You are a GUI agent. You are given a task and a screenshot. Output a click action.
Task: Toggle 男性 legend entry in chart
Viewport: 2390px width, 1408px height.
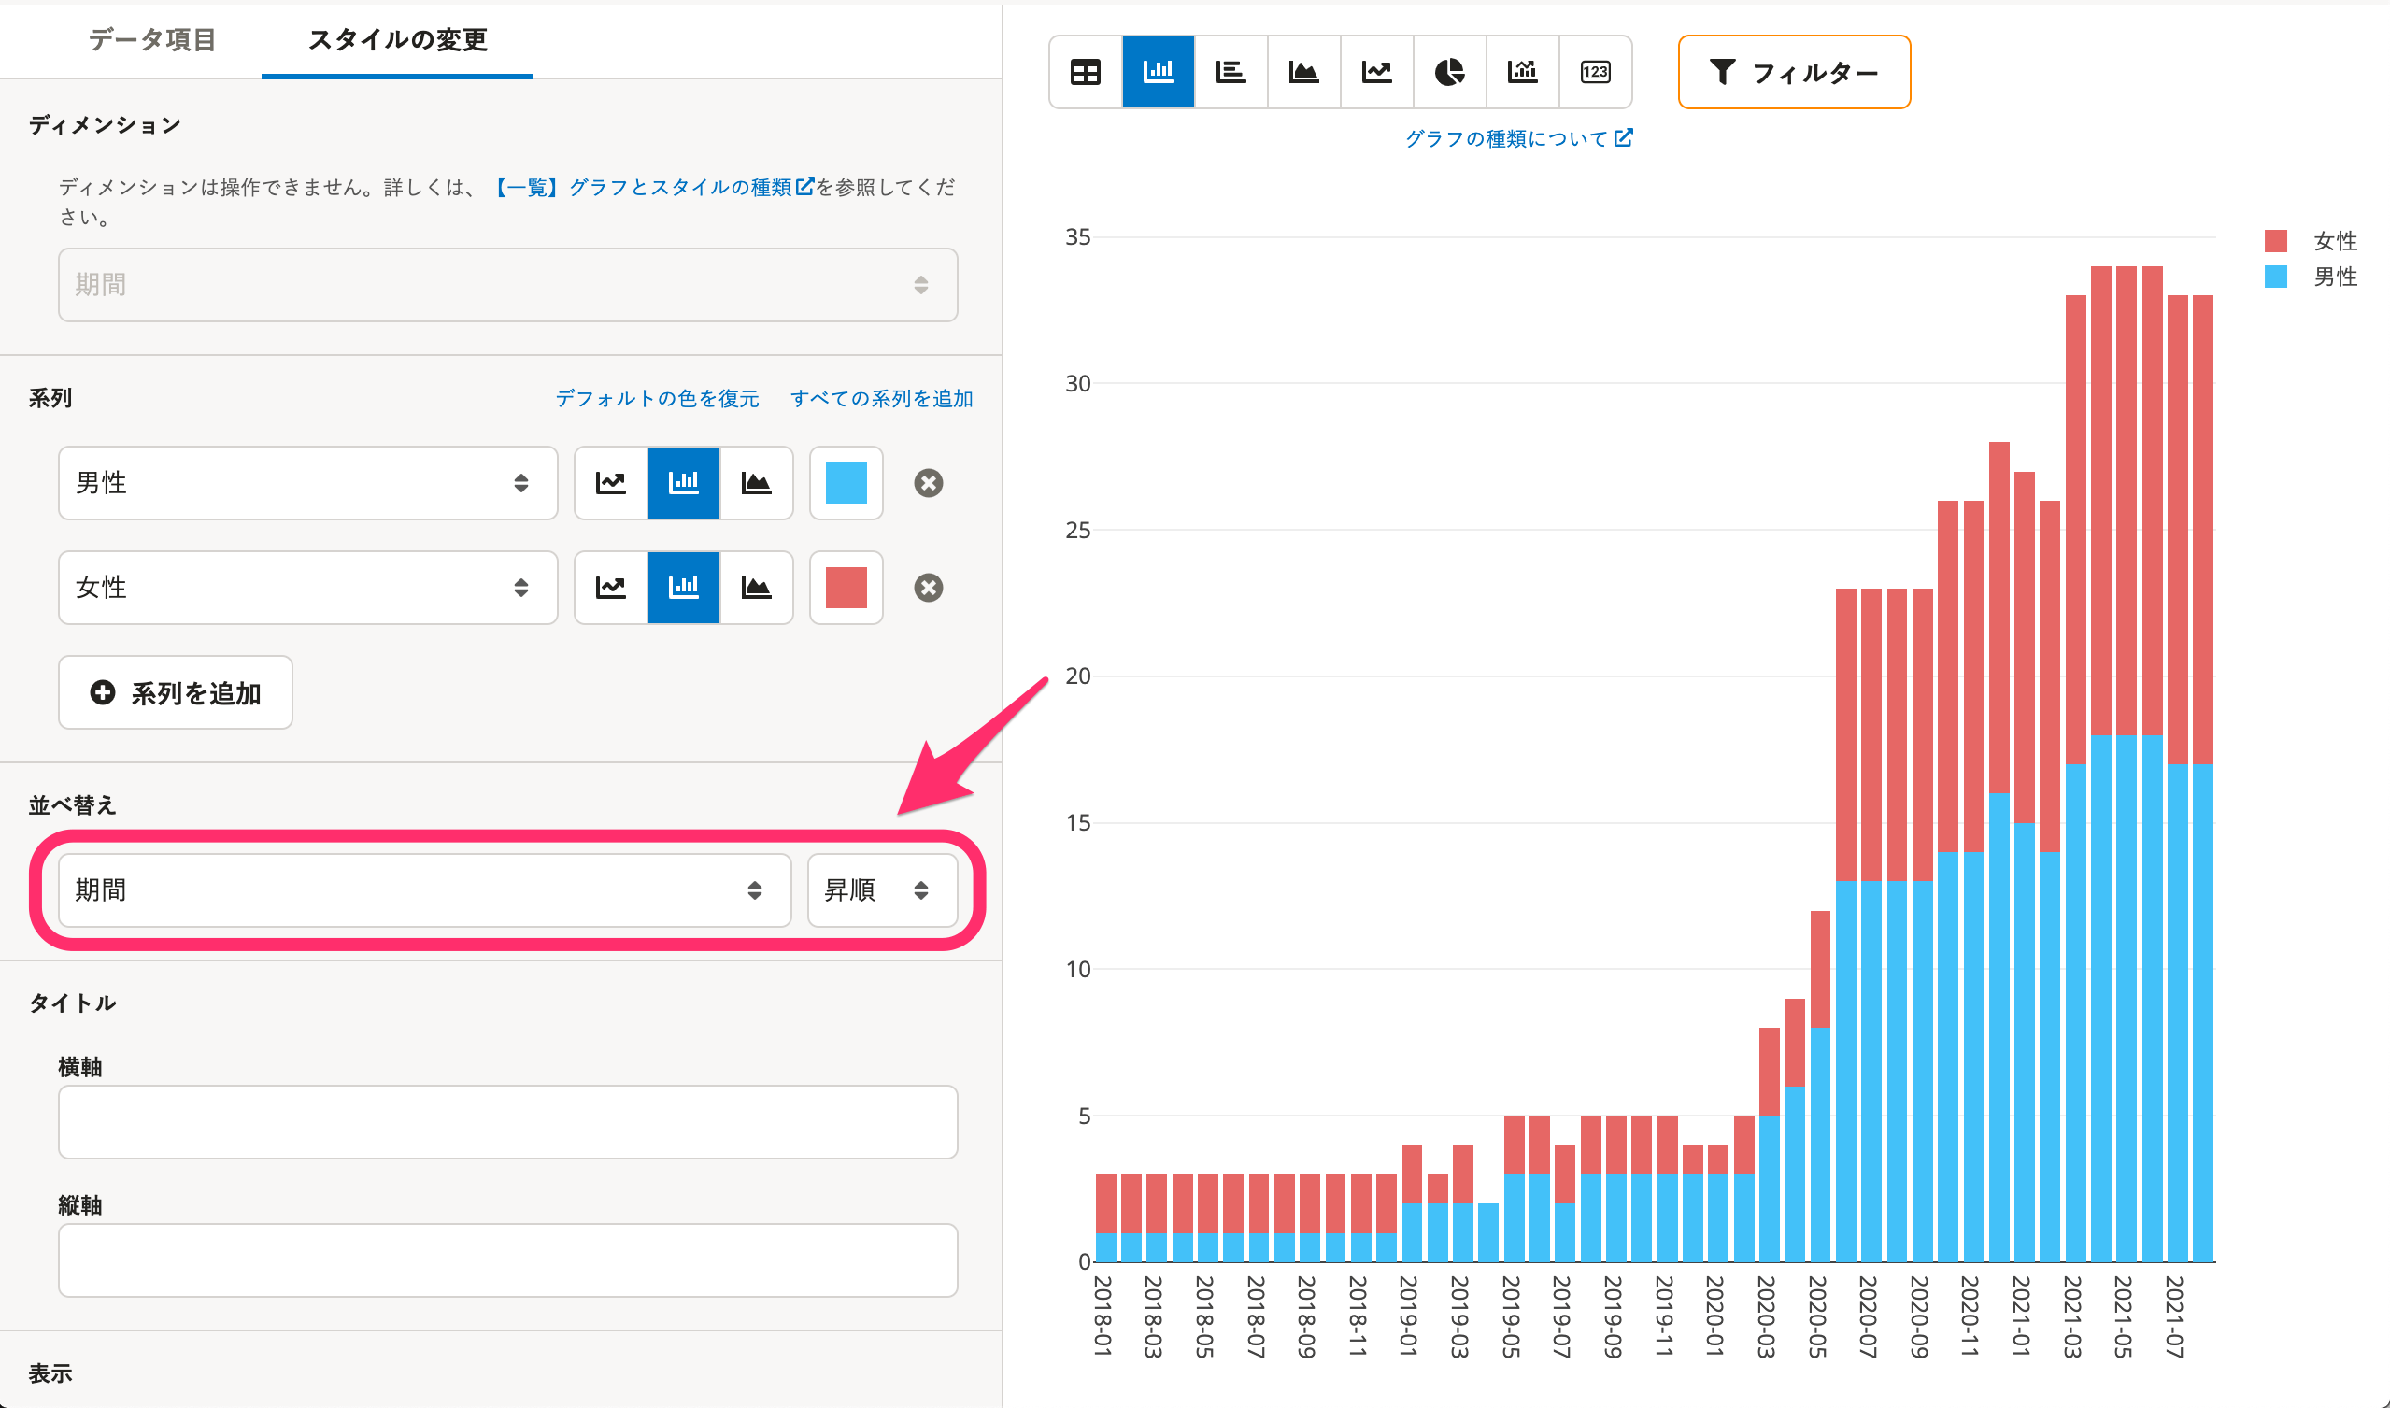2312,277
